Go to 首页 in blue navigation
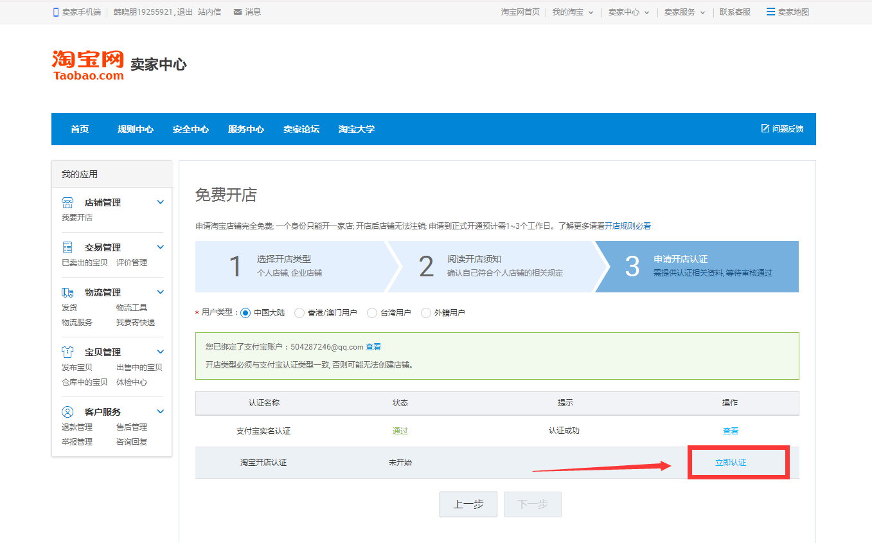Viewport: 872px width, 543px height. pos(80,129)
